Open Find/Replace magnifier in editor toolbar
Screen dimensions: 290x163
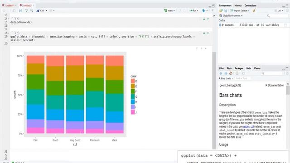[32, 11]
